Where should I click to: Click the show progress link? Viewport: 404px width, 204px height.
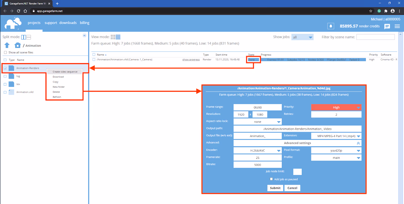pyautogui.click(x=191, y=60)
